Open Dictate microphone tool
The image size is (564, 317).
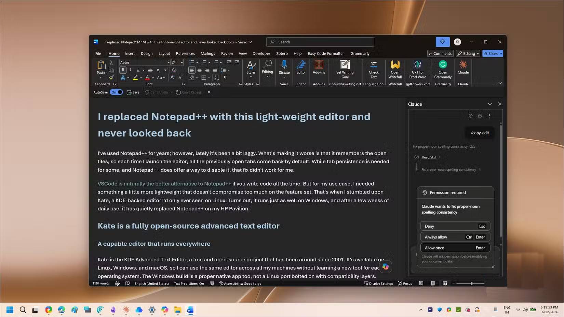pyautogui.click(x=284, y=67)
